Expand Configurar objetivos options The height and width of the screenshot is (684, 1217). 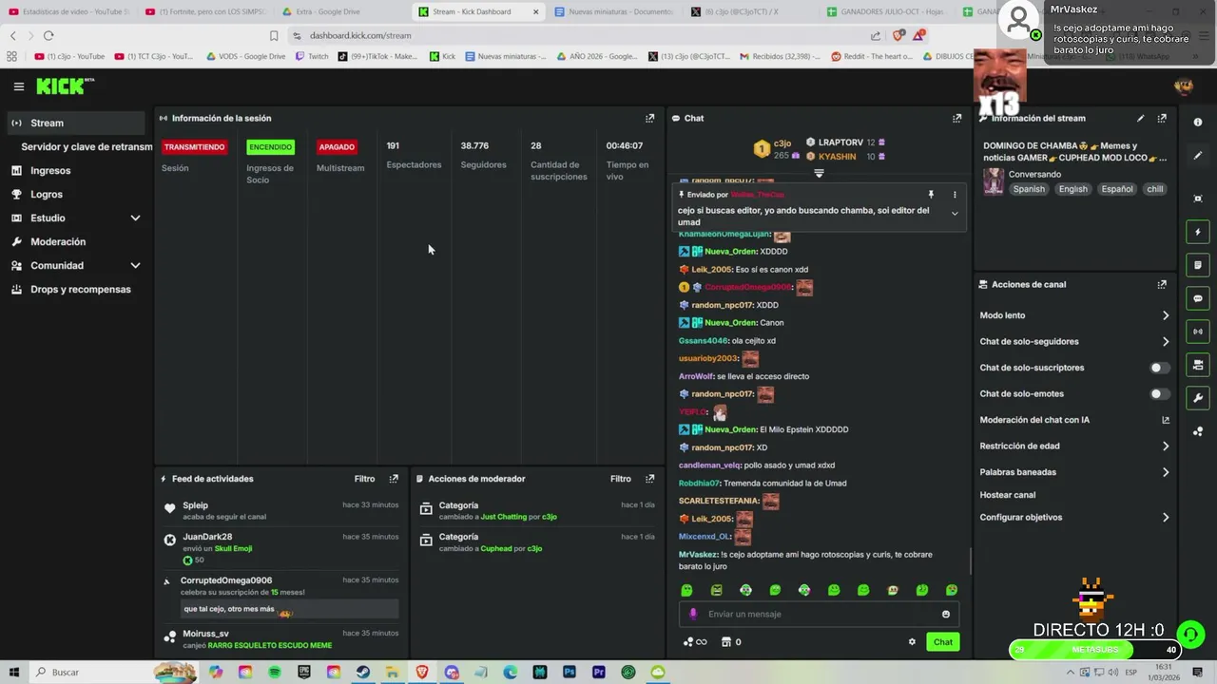(x=1166, y=518)
